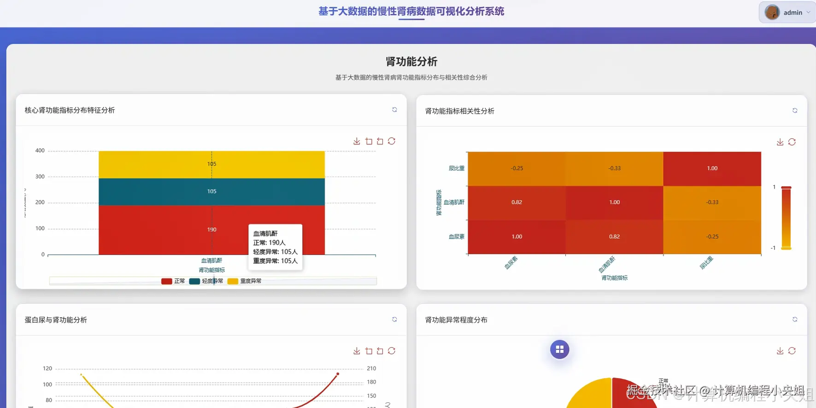This screenshot has height=408, width=816.
Task: Restore the heatmap chart view
Action: (792, 142)
